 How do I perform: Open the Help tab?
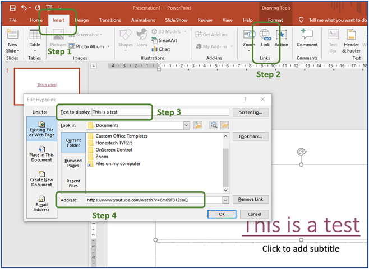(x=247, y=20)
